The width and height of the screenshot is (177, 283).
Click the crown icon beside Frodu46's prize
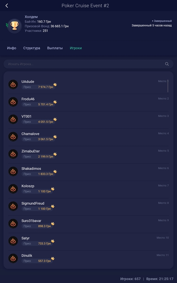pyautogui.click(x=55, y=102)
